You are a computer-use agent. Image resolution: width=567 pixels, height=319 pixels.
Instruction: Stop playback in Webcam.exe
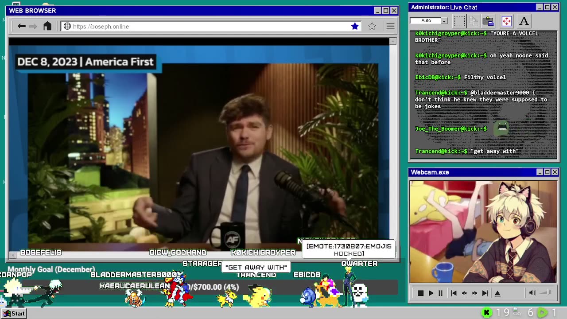pyautogui.click(x=420, y=293)
